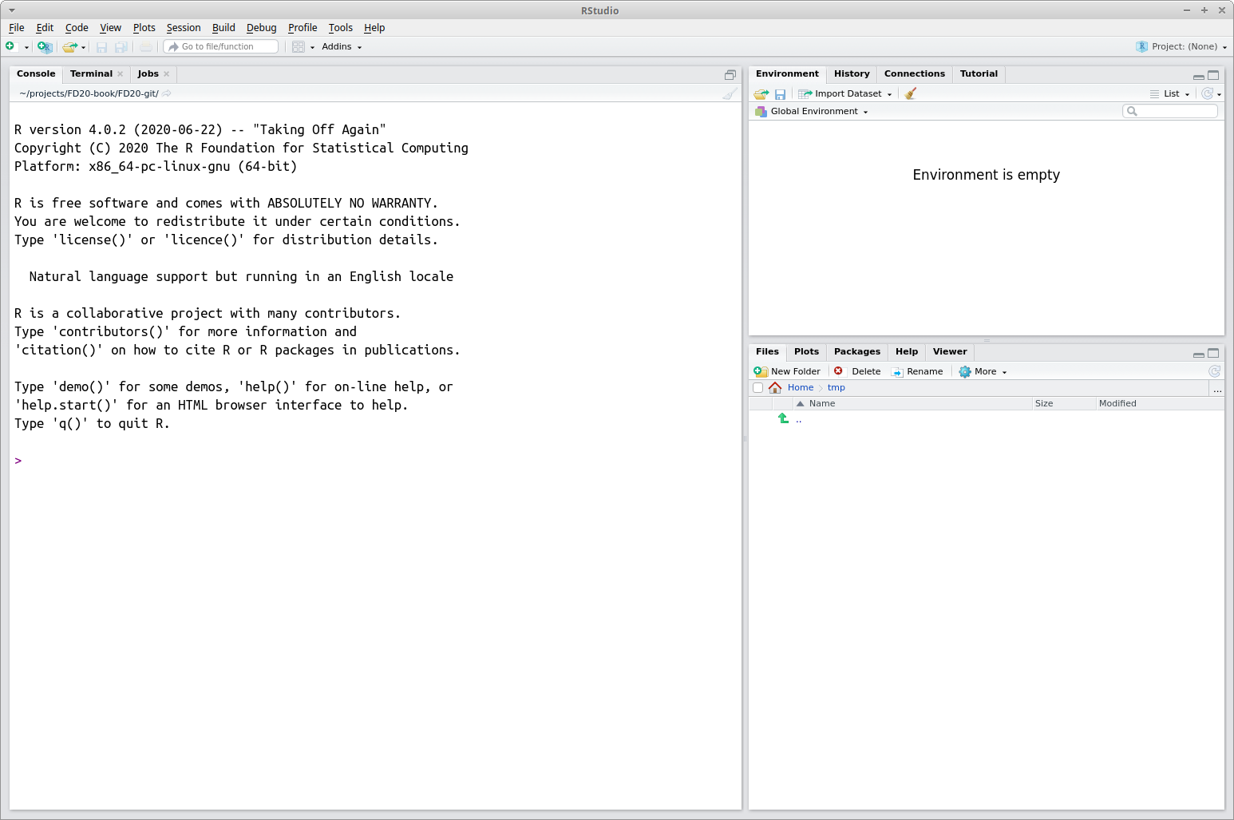The image size is (1234, 820).
Task: Click the Open File folder icon
Action: tap(70, 47)
